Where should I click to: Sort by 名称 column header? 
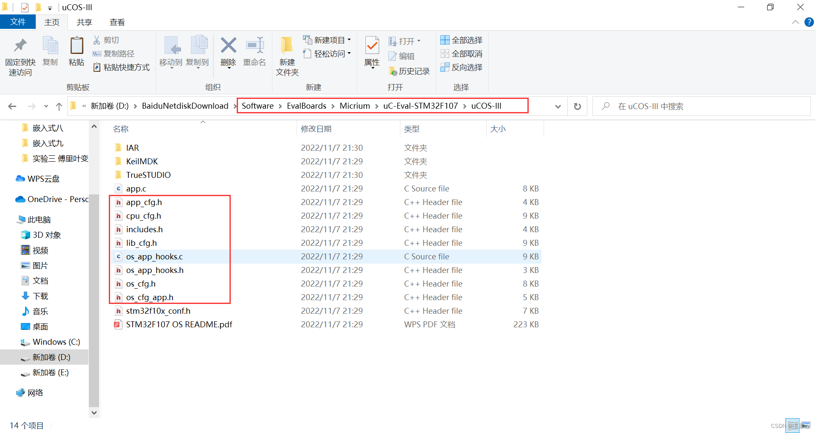pos(203,129)
